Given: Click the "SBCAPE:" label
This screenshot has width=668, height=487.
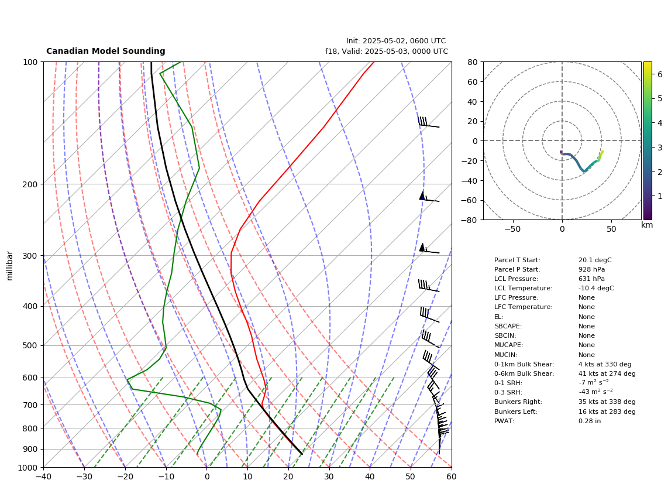Looking at the screenshot, I should [508, 326].
